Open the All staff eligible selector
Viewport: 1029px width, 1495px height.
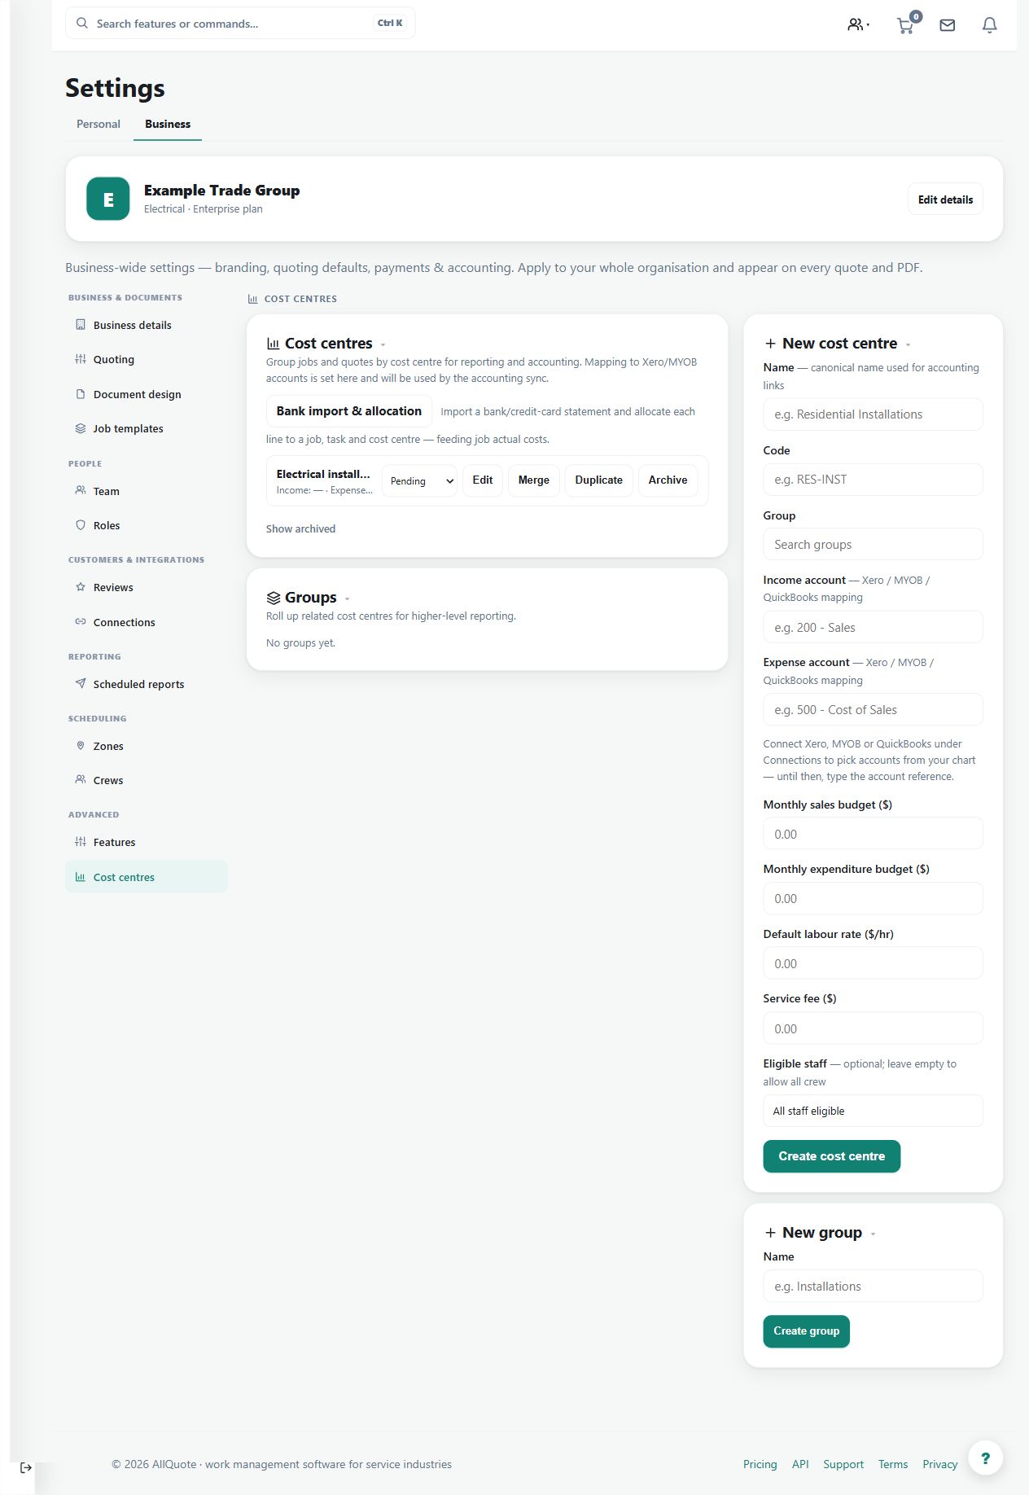coord(873,1111)
